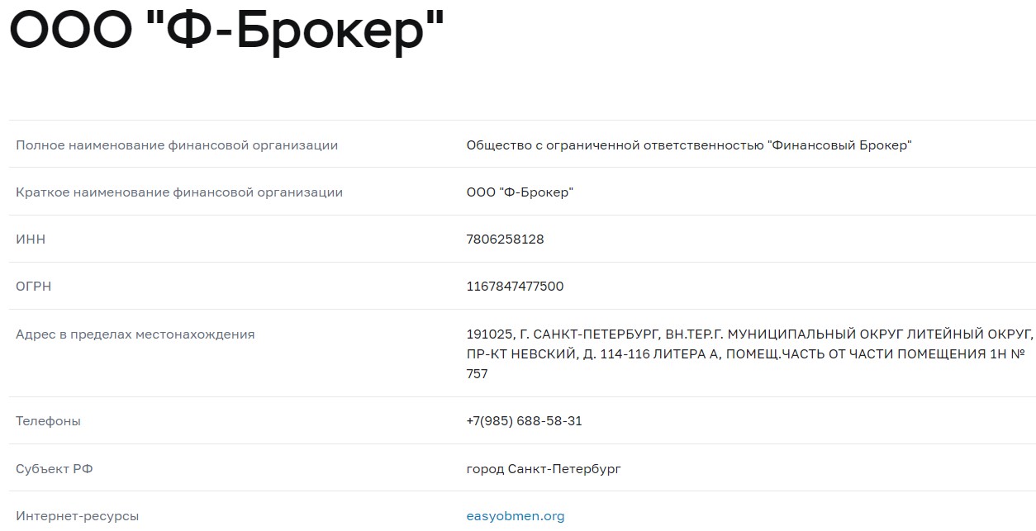The width and height of the screenshot is (1036, 531).
Task: Click the number 757 ending the address
Action: click(x=478, y=374)
